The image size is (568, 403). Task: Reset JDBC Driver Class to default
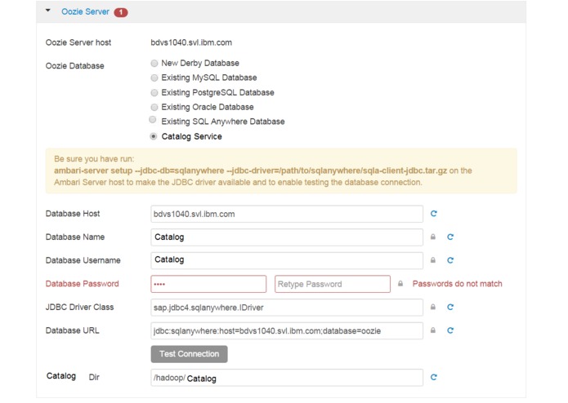pos(450,308)
